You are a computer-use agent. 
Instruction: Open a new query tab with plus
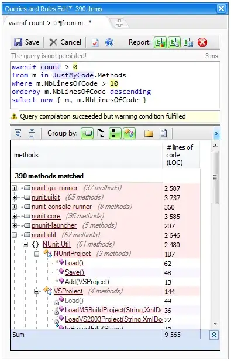[x=119, y=23]
